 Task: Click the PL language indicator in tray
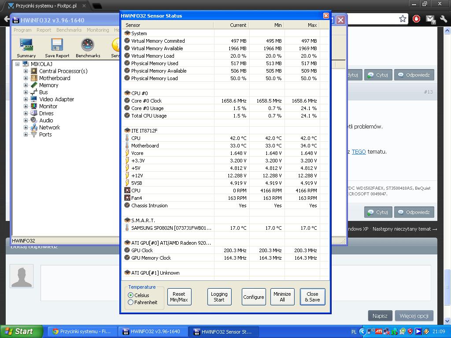[354, 332]
